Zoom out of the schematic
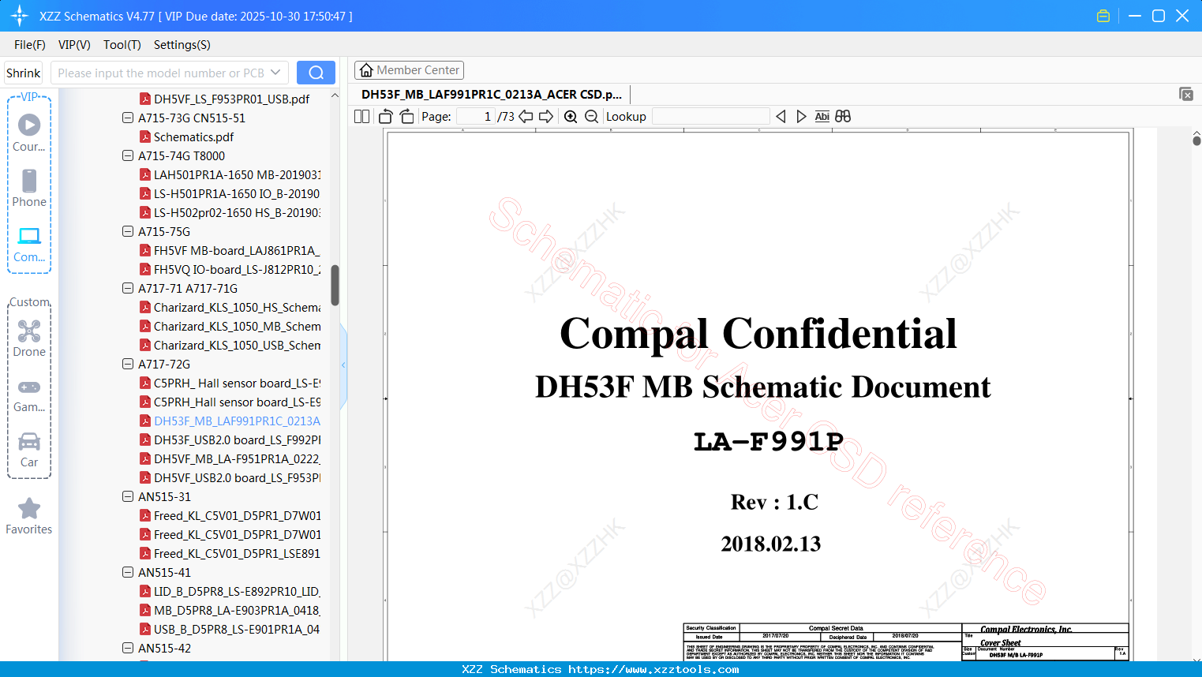Screen dimensions: 1202x677 [591, 117]
